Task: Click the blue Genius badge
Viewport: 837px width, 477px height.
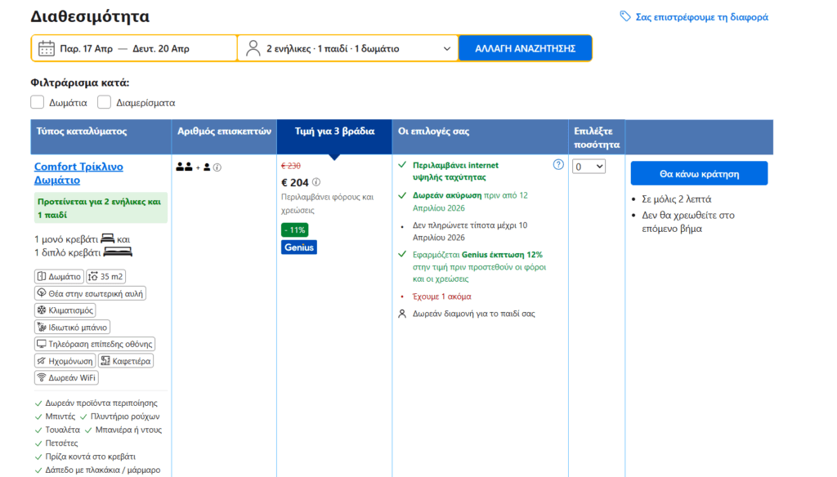Action: coord(299,247)
